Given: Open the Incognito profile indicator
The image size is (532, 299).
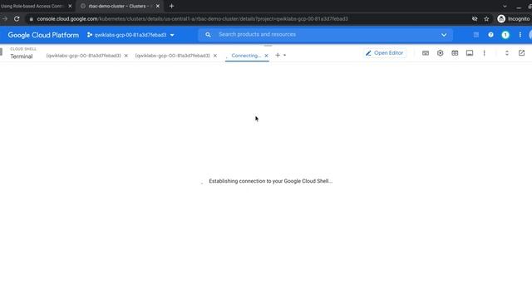Looking at the screenshot, I should pyautogui.click(x=514, y=19).
